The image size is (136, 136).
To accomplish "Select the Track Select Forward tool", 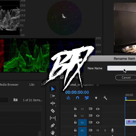I will point(52,96).
